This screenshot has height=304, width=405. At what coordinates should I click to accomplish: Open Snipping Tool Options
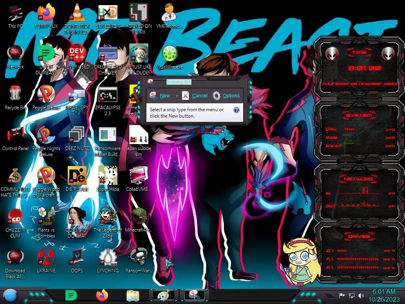click(226, 96)
